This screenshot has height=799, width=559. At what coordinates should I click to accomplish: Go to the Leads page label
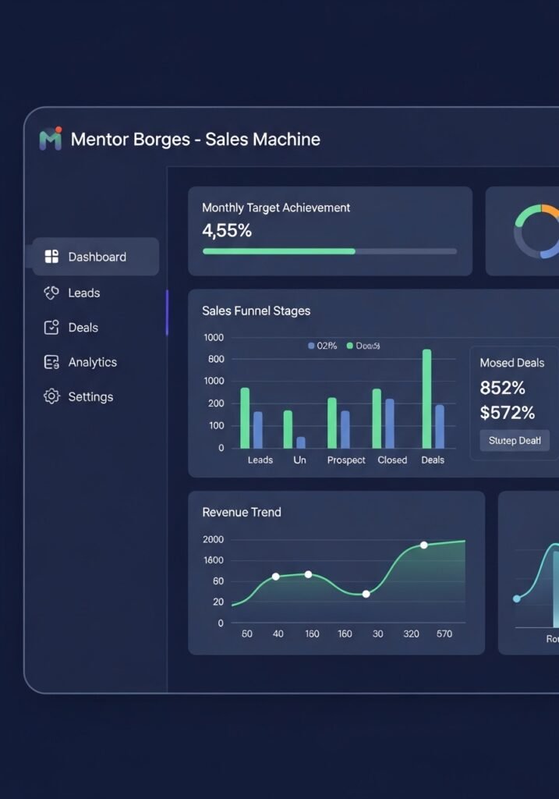[84, 293]
